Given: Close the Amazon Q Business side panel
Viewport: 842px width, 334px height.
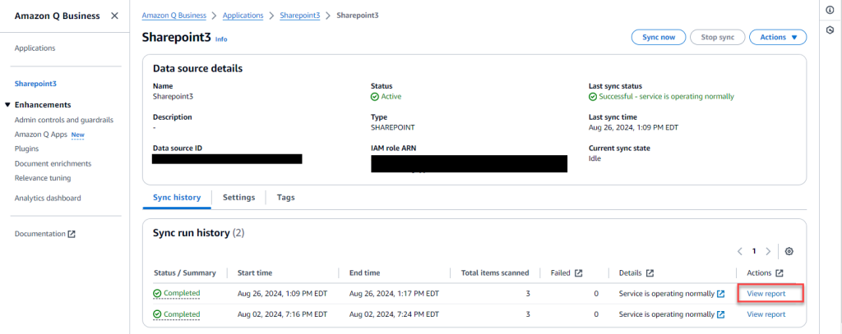Looking at the screenshot, I should (x=114, y=16).
